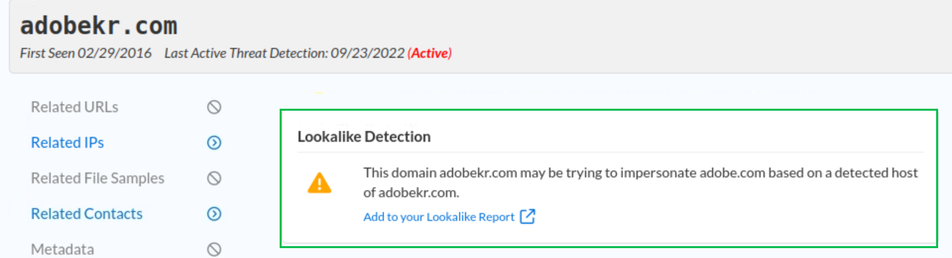Click the arrow icon next to Related IPs
952x258 pixels.
tap(214, 143)
